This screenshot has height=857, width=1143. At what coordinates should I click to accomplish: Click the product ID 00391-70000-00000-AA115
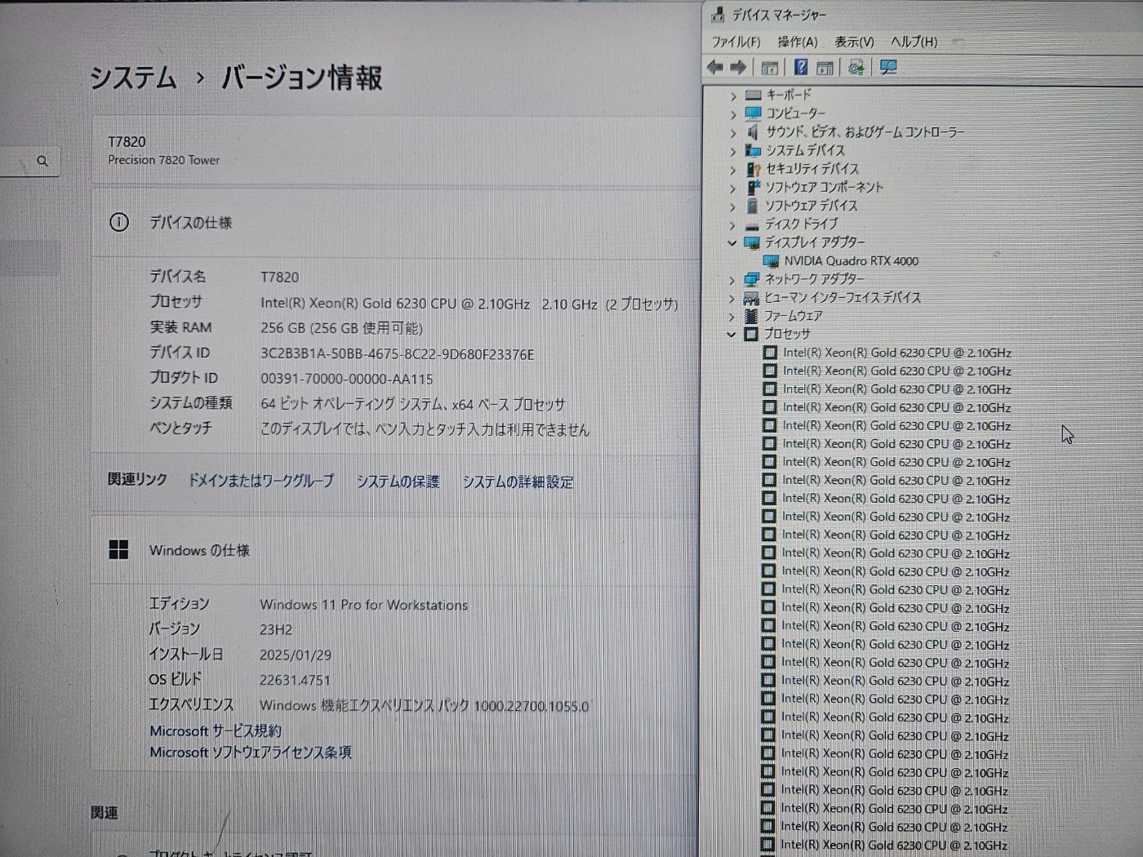[x=347, y=380]
